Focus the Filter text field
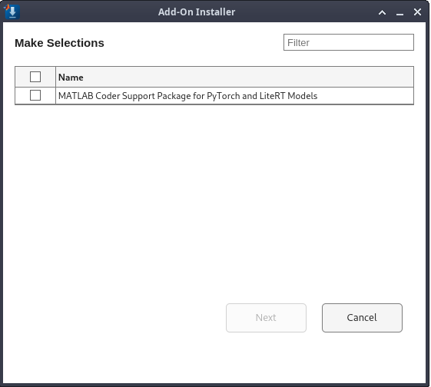This screenshot has width=431, height=387. pyautogui.click(x=349, y=42)
